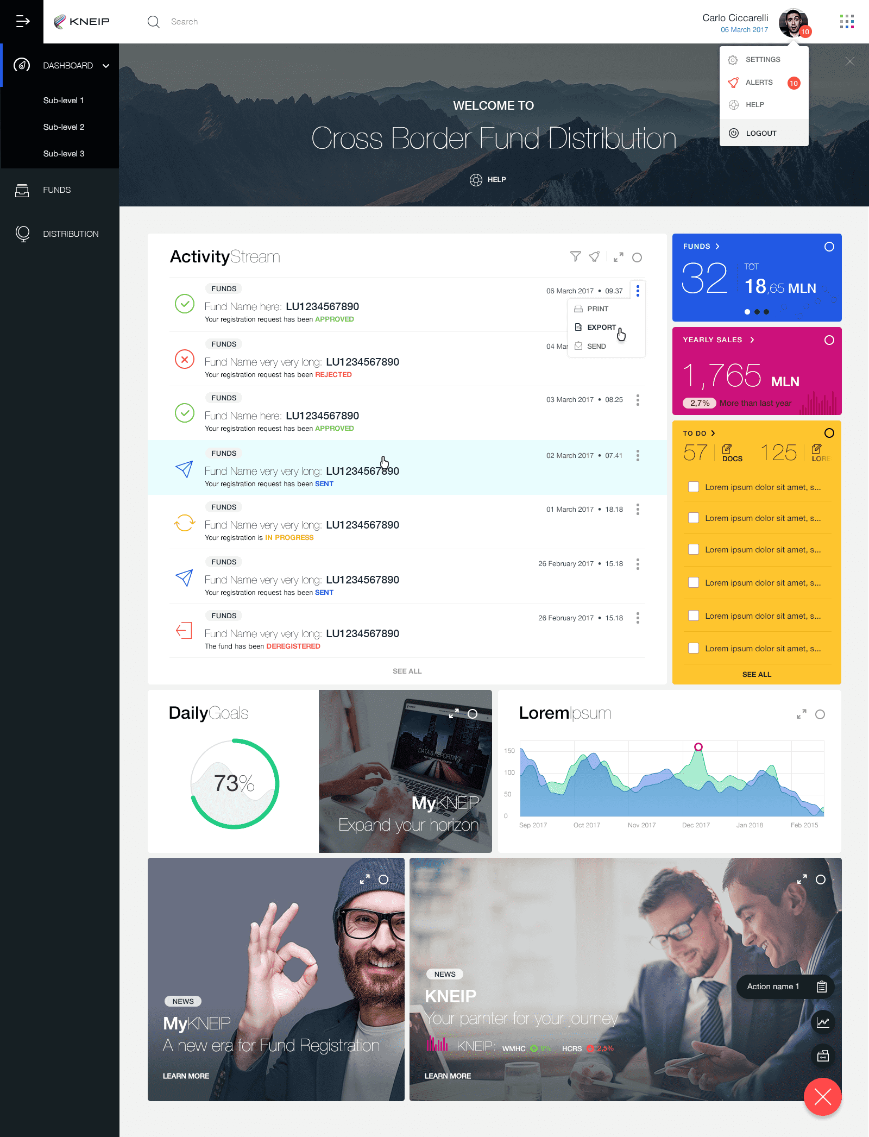869x1137 pixels.
Task: Collapse sidebar with the hamburger arrow icon
Action: point(22,21)
